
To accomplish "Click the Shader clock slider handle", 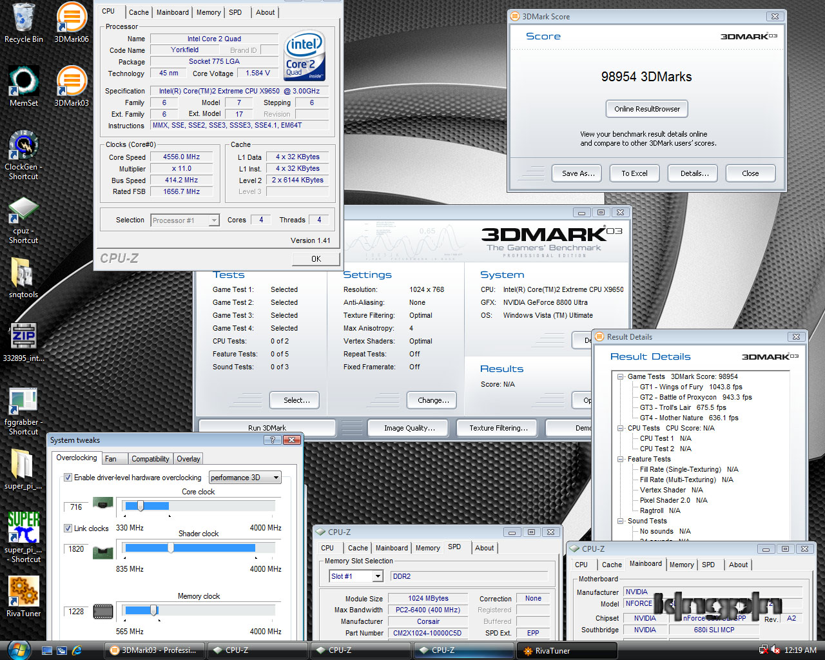I will pos(170,548).
